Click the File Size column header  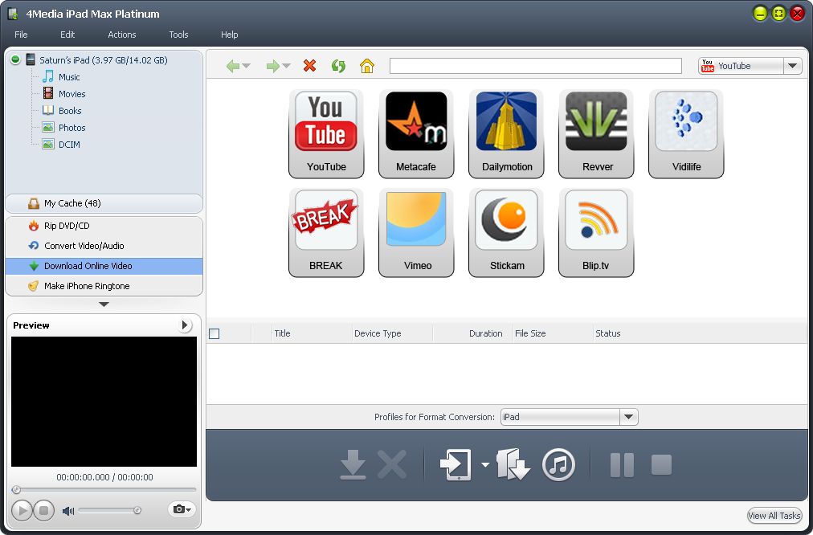pyautogui.click(x=553, y=334)
